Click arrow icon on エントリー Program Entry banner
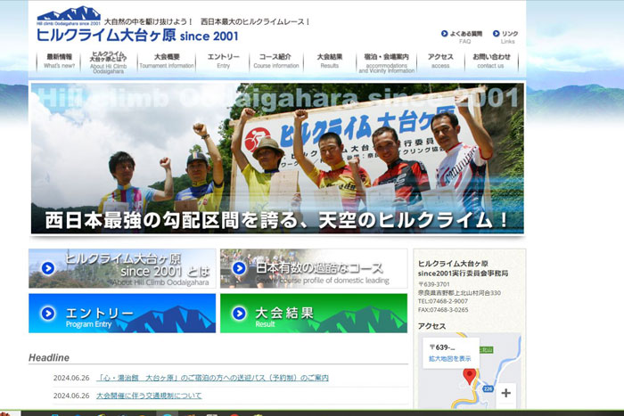624x416 pixels. [x=47, y=314]
